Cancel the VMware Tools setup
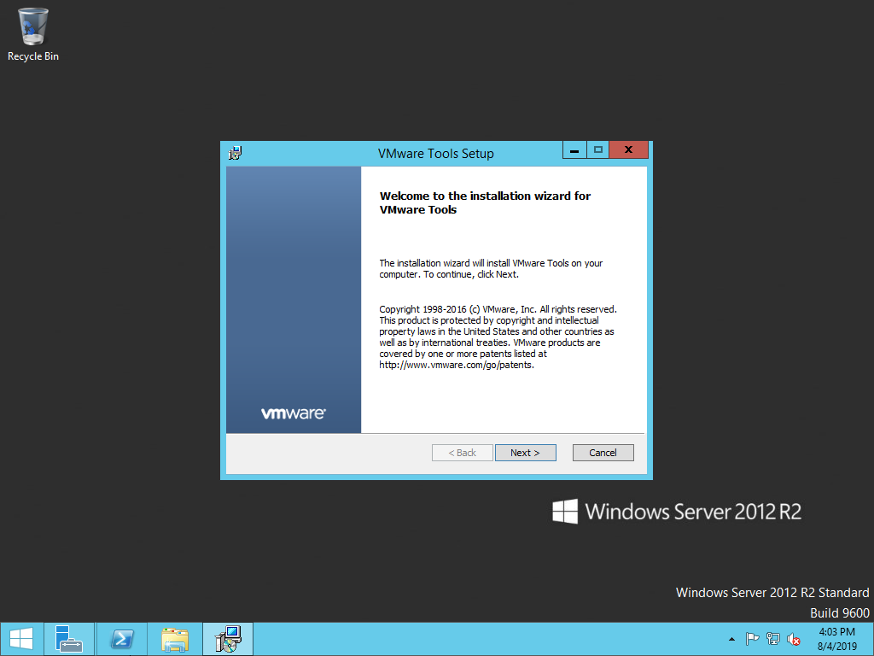874x656 pixels. 603,453
